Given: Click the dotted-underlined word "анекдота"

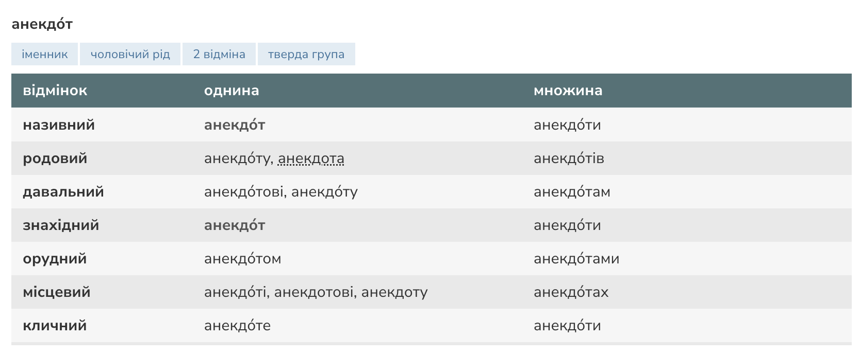Looking at the screenshot, I should [x=311, y=159].
